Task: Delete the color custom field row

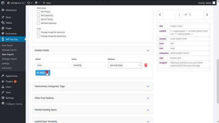Action: [146, 65]
